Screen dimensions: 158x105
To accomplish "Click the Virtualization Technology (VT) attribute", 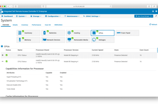I will [17, 81].
